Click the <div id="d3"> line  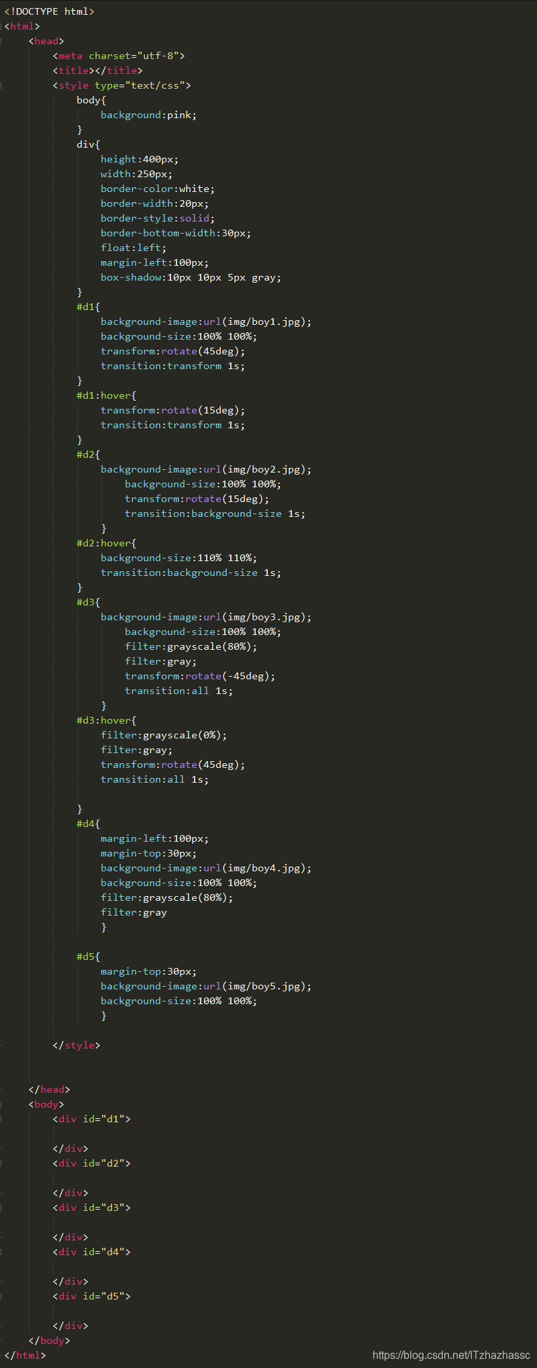pos(91,1208)
